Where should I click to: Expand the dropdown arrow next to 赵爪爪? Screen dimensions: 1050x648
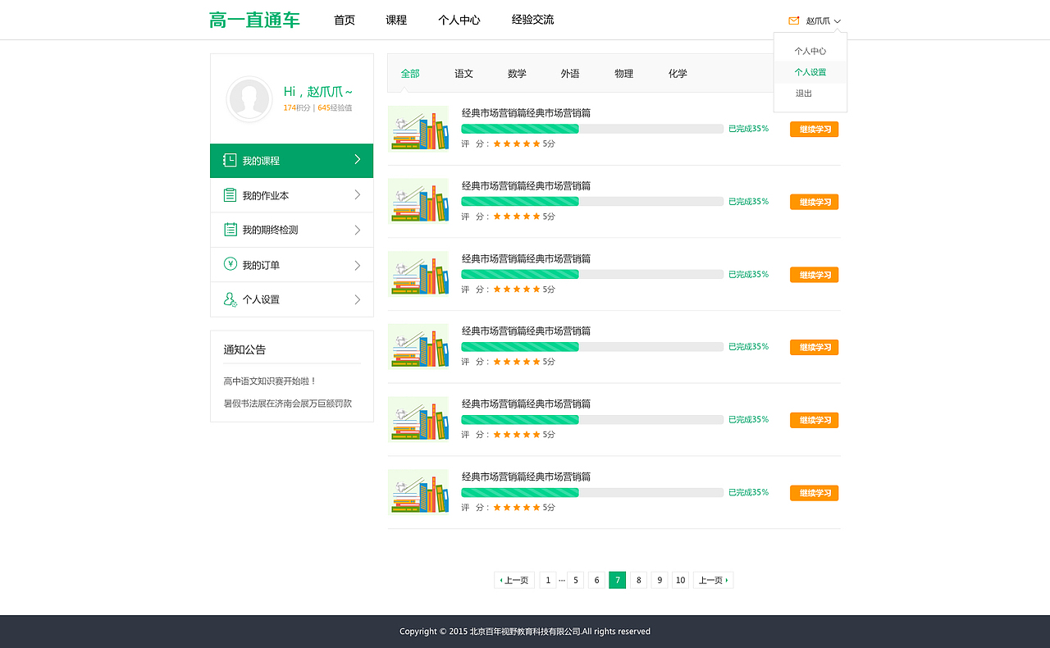point(838,21)
